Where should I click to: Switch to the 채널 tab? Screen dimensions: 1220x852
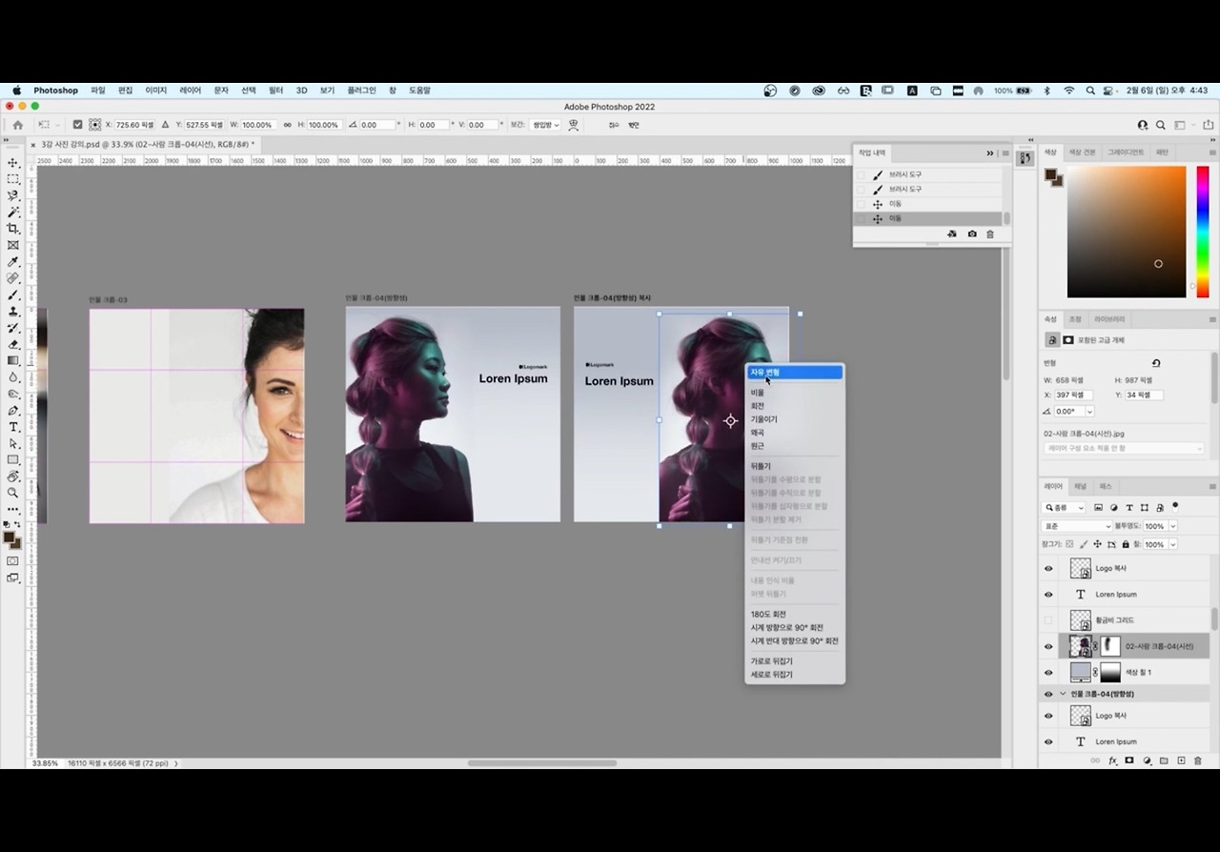[1080, 487]
